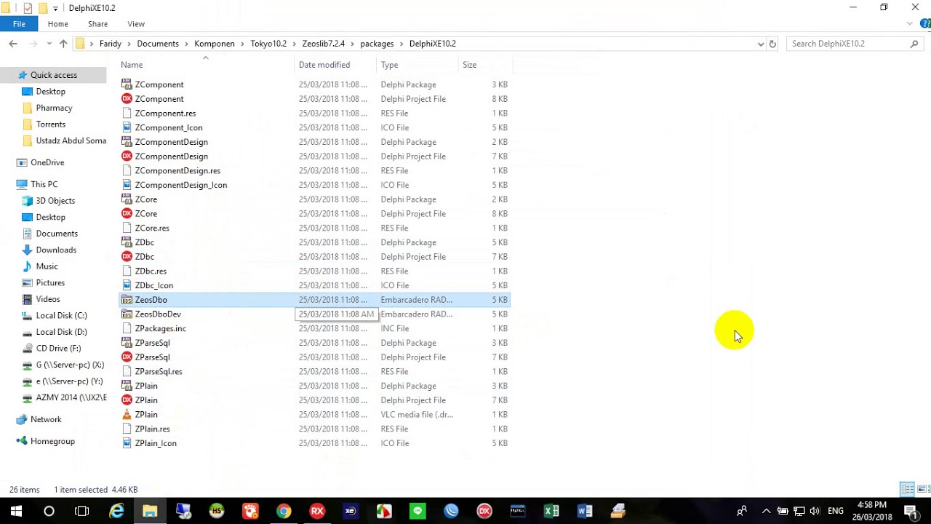The image size is (931, 524).
Task: Click the volume speaker icon in tray
Action: click(x=815, y=512)
